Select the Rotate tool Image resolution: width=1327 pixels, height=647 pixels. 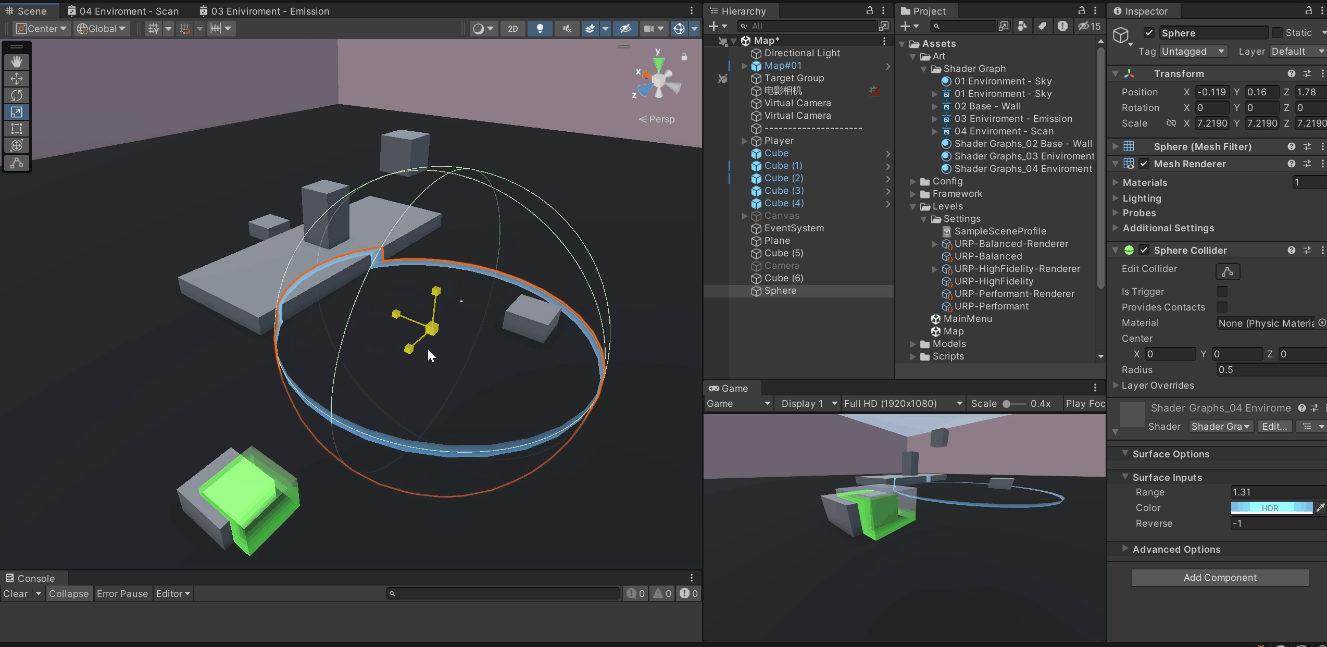[17, 95]
